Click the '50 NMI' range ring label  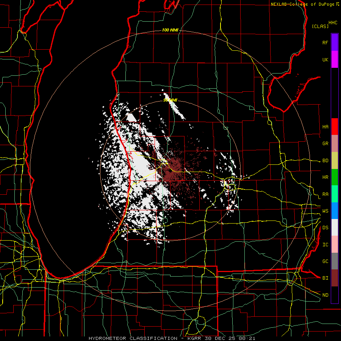tap(170, 100)
